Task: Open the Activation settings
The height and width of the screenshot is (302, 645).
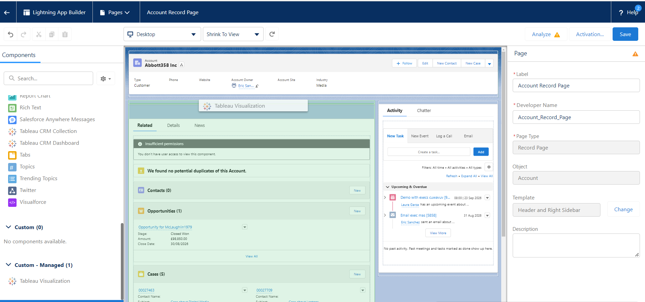Action: [x=590, y=34]
